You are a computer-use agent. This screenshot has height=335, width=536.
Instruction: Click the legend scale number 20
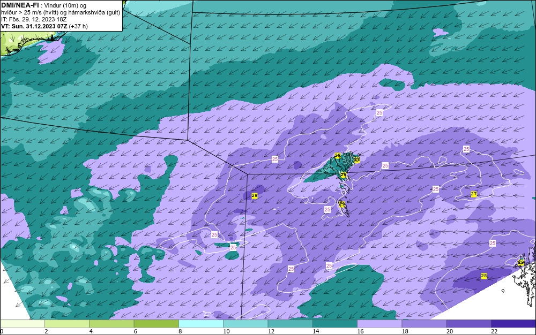tap(450, 331)
